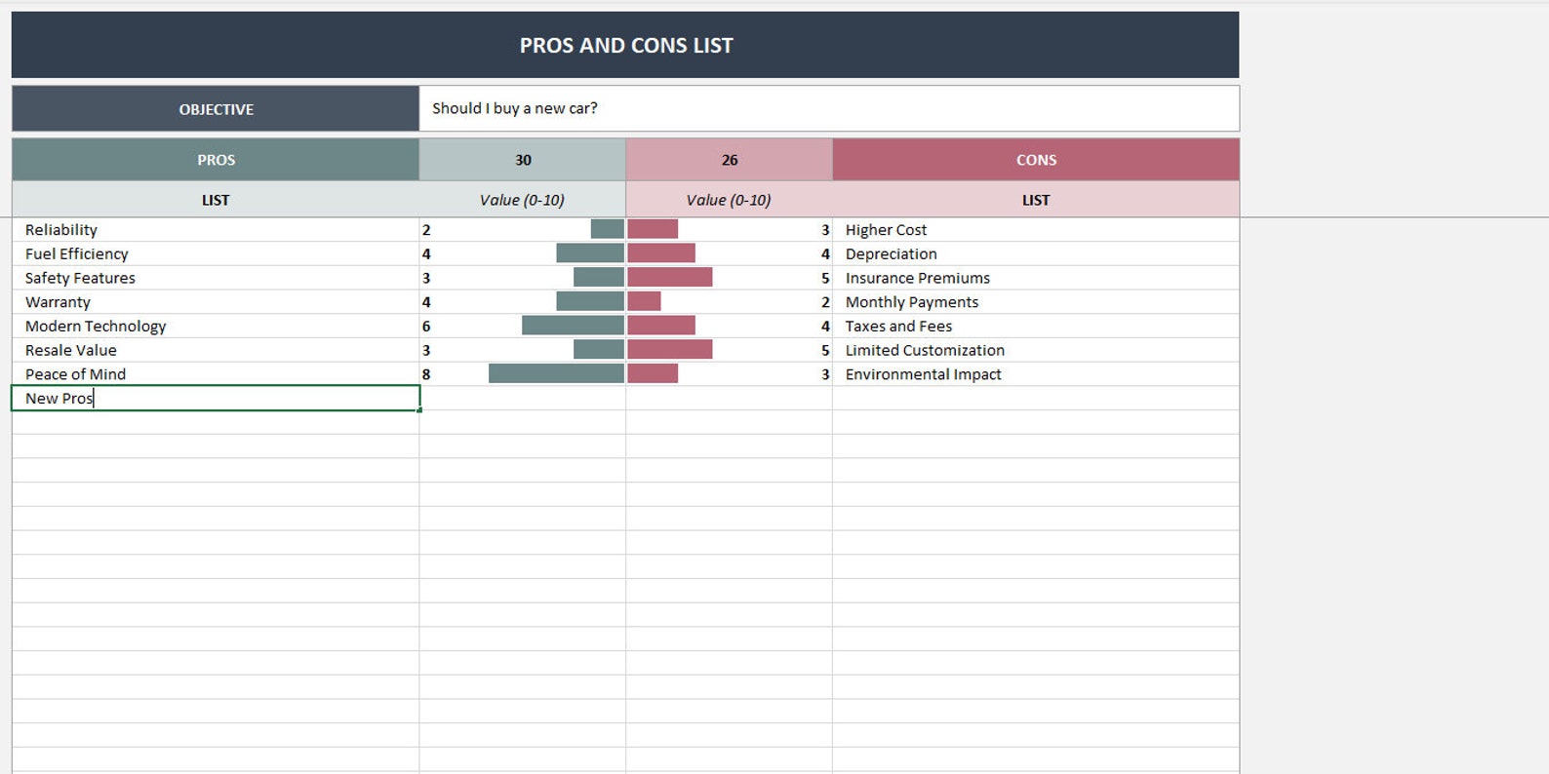1549x774 pixels.
Task: Click Warranty's value cell showing 4
Action: (523, 302)
